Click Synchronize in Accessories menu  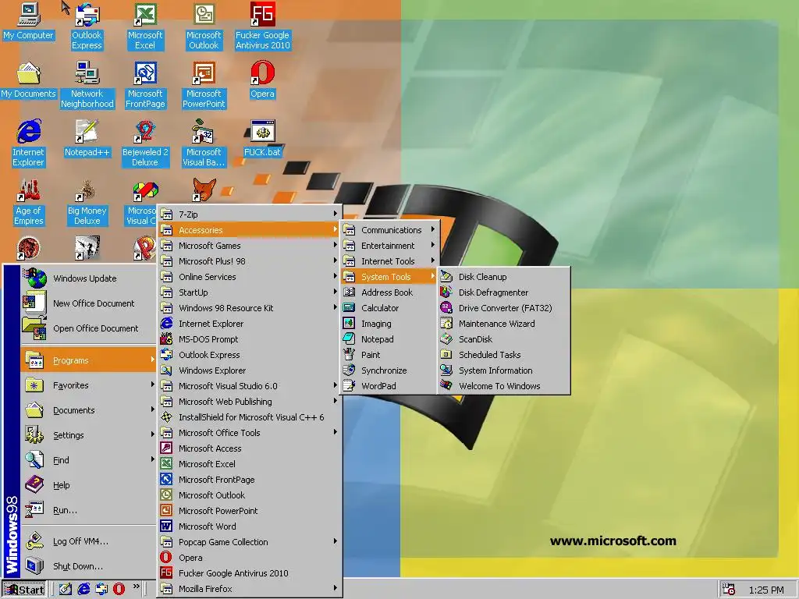tap(389, 370)
